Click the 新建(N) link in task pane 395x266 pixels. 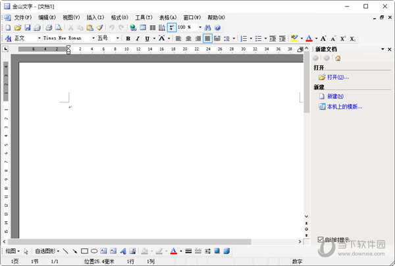coord(335,96)
